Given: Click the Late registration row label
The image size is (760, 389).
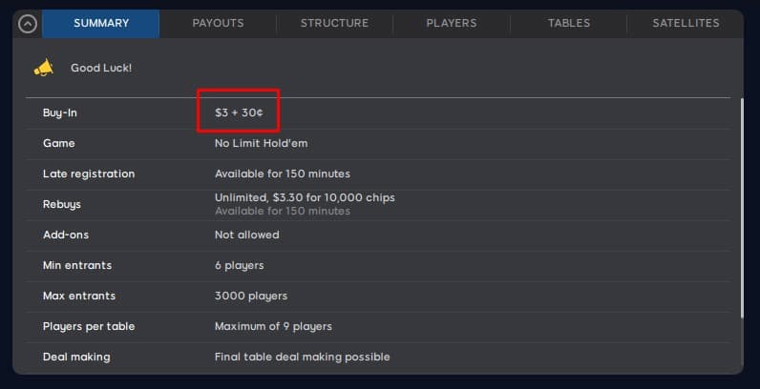Looking at the screenshot, I should (89, 174).
